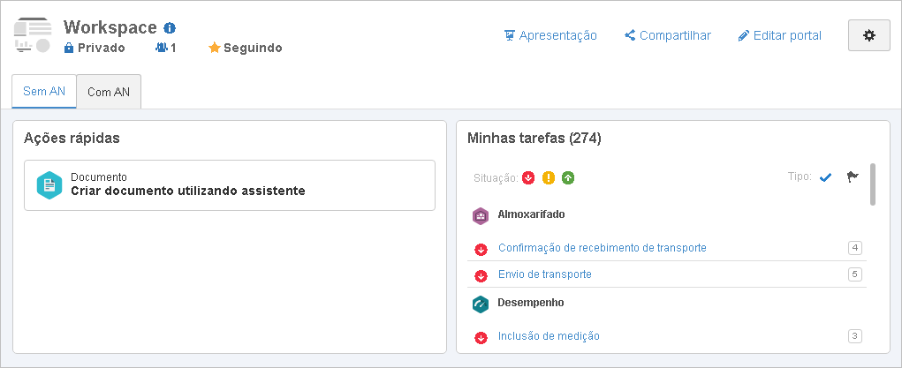Select the Sem AN tab
The height and width of the screenshot is (368, 902).
click(x=44, y=91)
